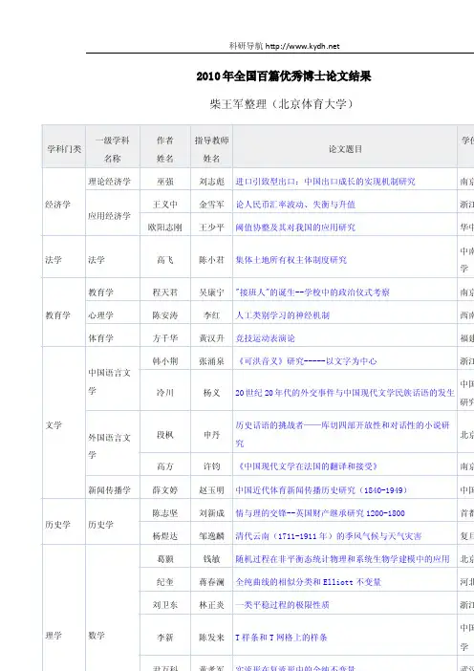Open the link '全纯曲线的相似分类和Elliott不变量'
474x671 pixels.
click(308, 582)
